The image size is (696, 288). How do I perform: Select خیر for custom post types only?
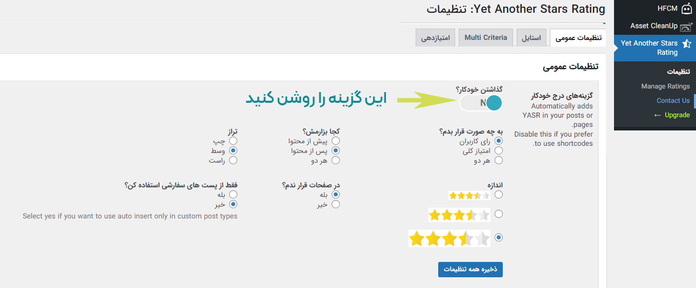point(233,204)
